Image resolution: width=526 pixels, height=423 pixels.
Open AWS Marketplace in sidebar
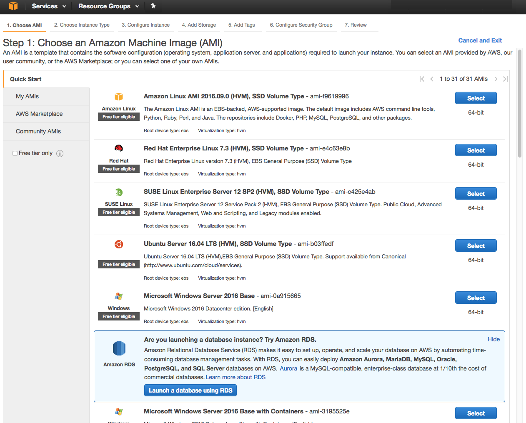(x=46, y=114)
